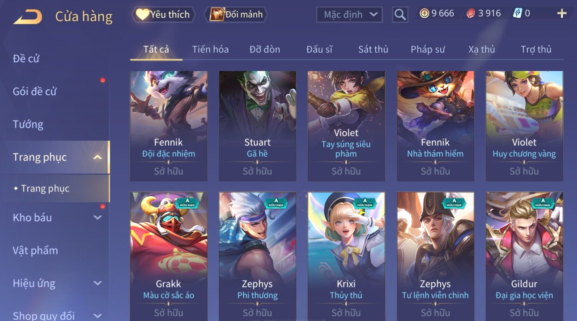
Task: Expand the Kho báu sidebar section
Action: click(98, 217)
